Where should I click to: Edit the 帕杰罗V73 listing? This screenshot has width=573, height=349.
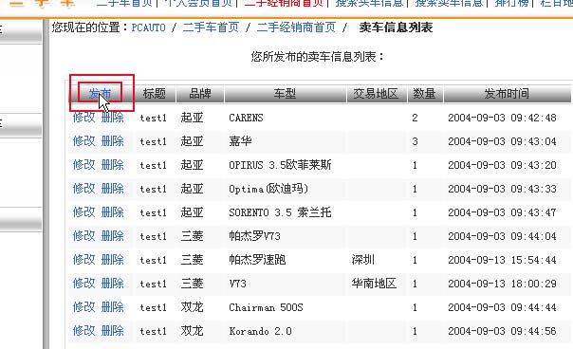pos(84,236)
